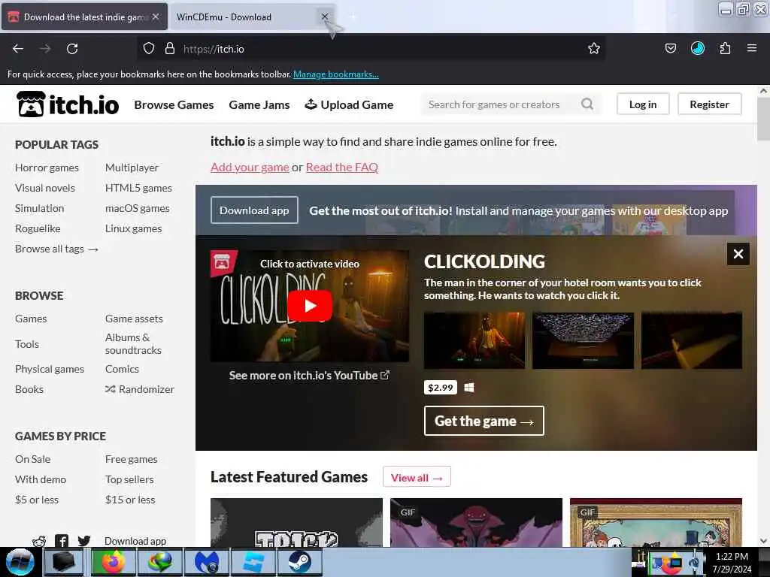The width and height of the screenshot is (770, 577).
Task: Open the Top sellers filter
Action: 129,479
